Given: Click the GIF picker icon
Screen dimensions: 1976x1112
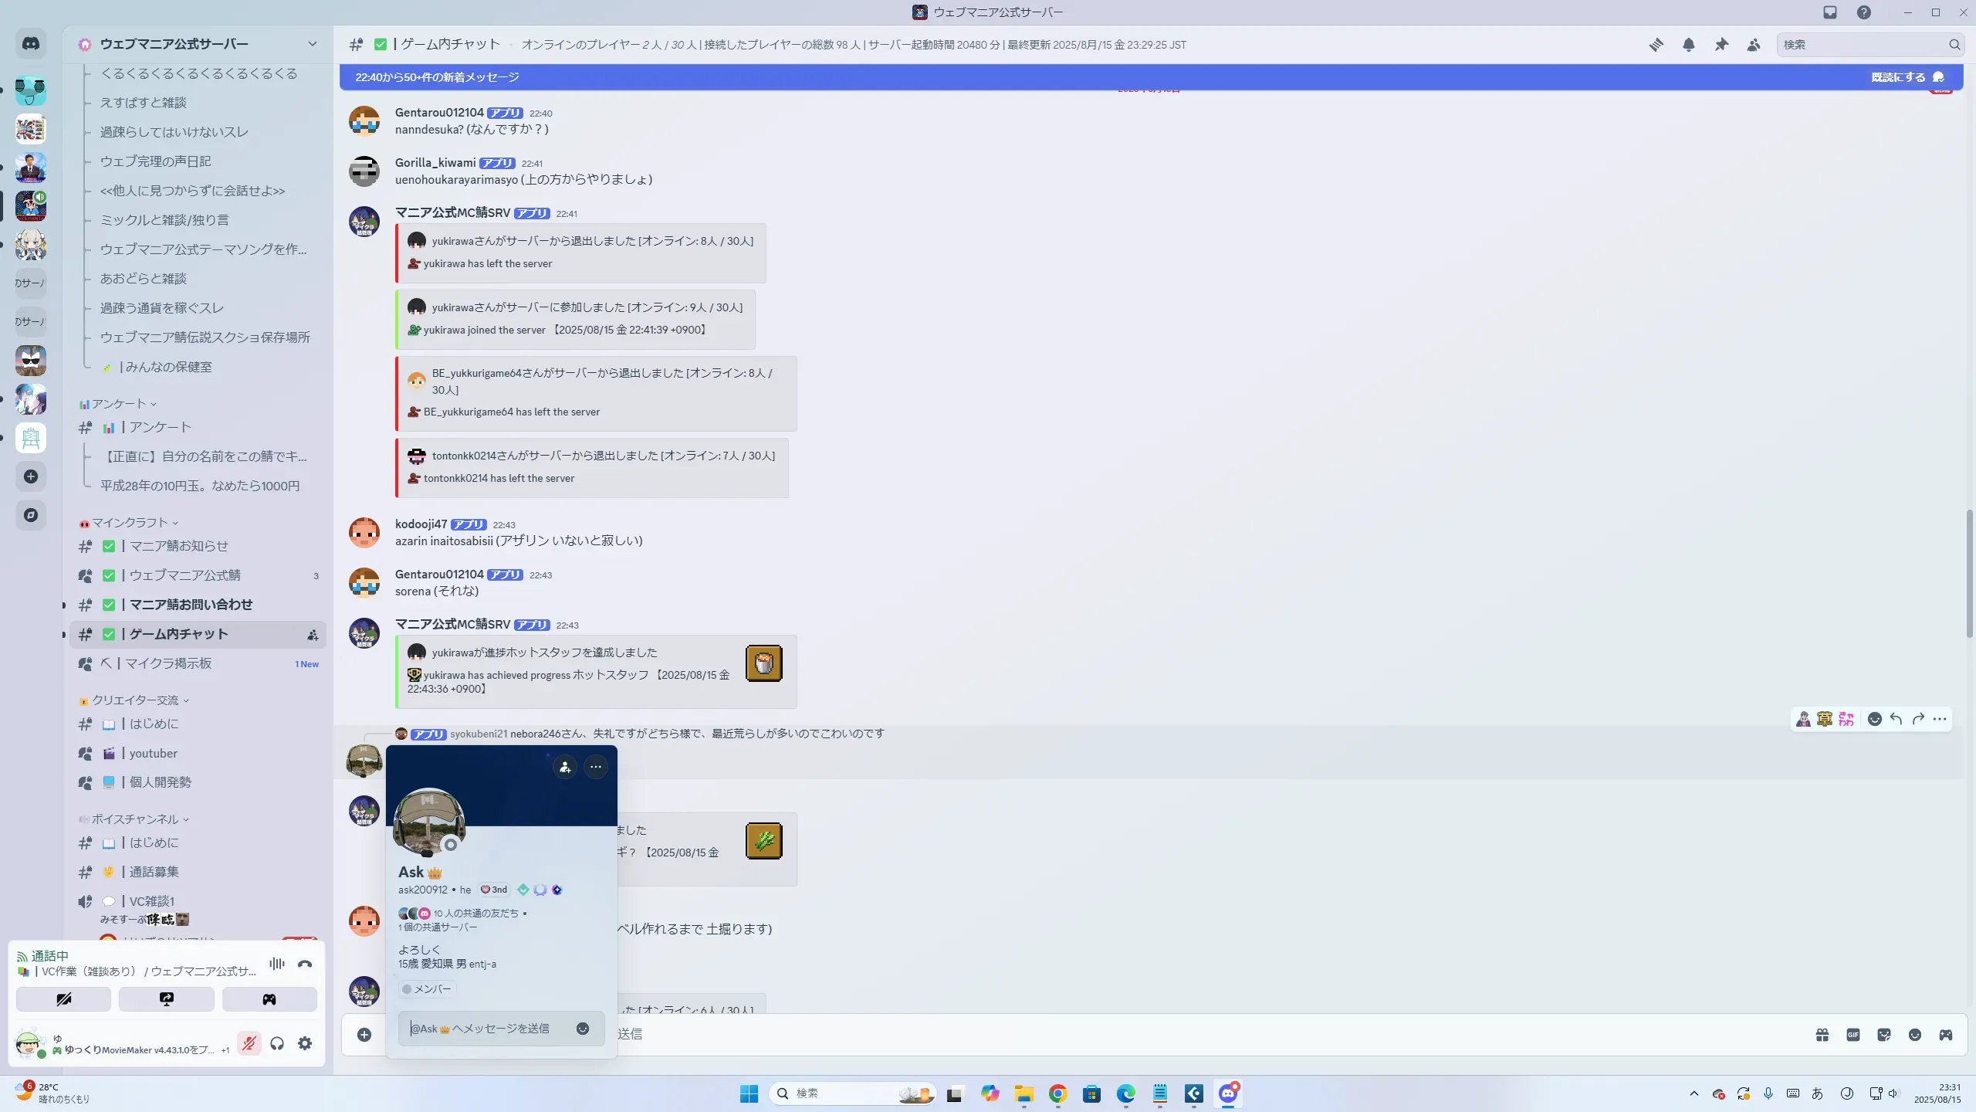Looking at the screenshot, I should click(1853, 1035).
